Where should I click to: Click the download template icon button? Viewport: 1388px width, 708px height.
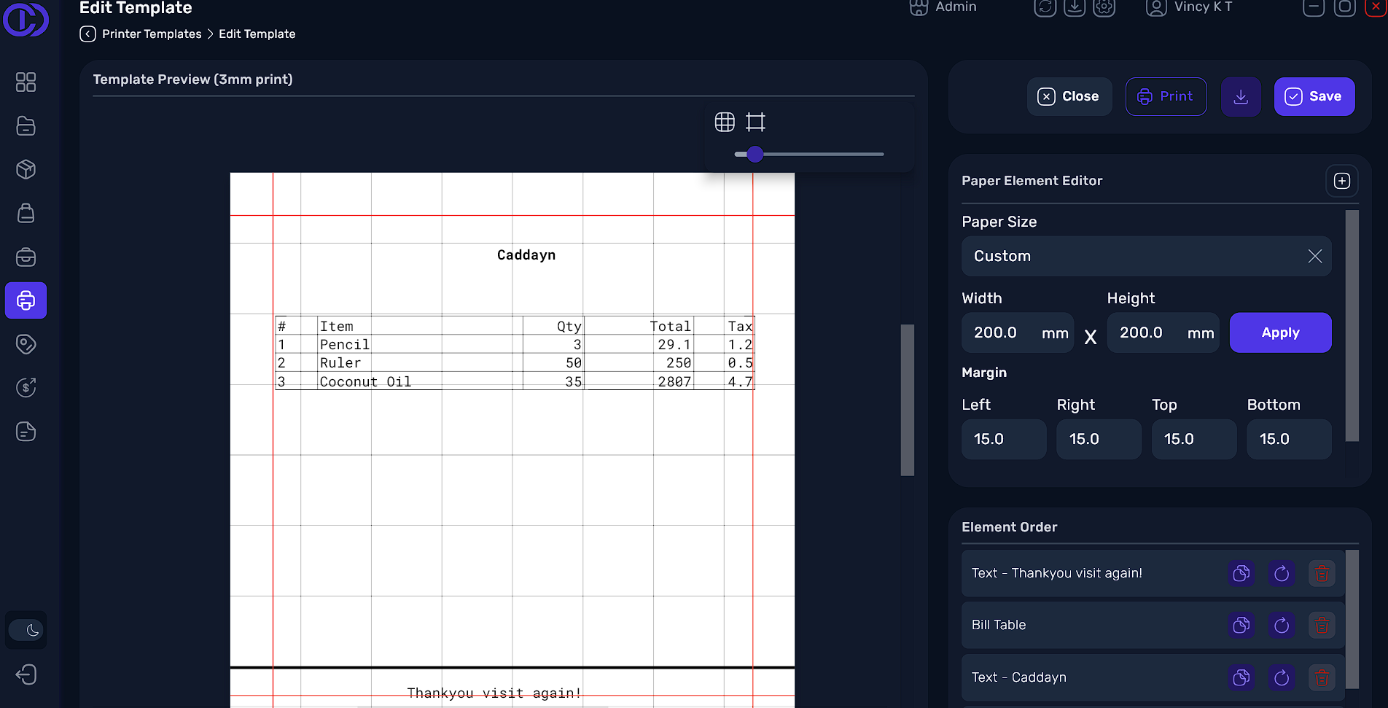point(1241,96)
